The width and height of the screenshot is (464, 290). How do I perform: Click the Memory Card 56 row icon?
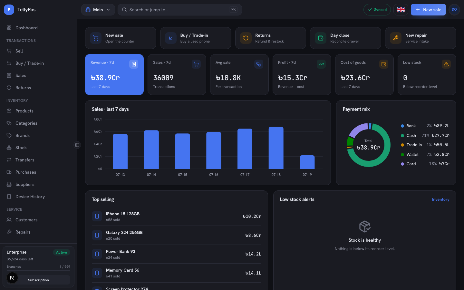97,273
